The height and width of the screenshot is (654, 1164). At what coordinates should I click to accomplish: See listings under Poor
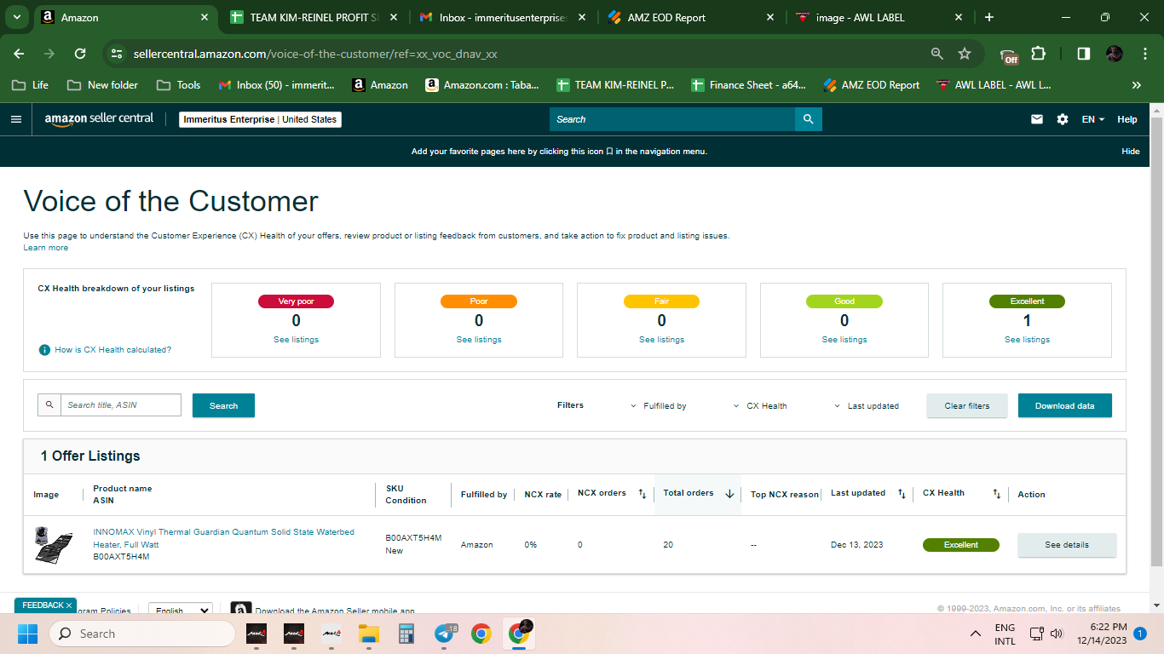point(479,340)
